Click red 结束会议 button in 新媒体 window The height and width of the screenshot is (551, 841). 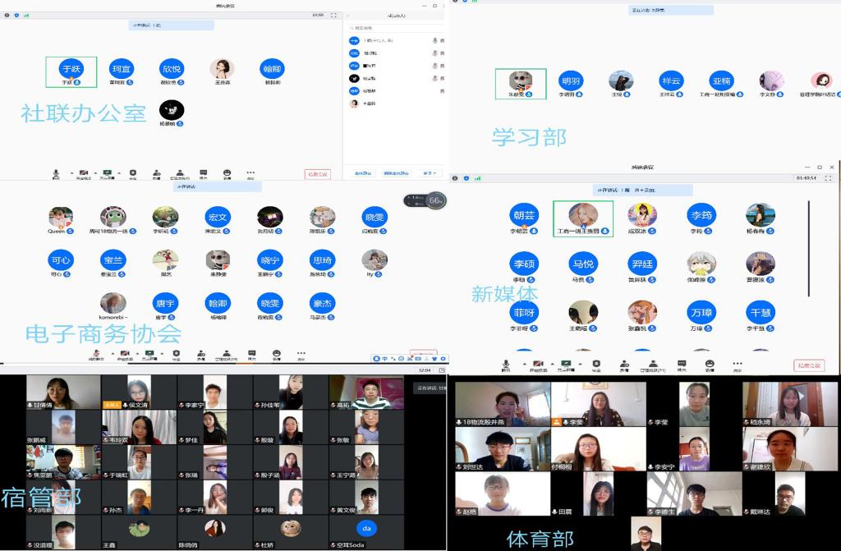[x=808, y=365]
